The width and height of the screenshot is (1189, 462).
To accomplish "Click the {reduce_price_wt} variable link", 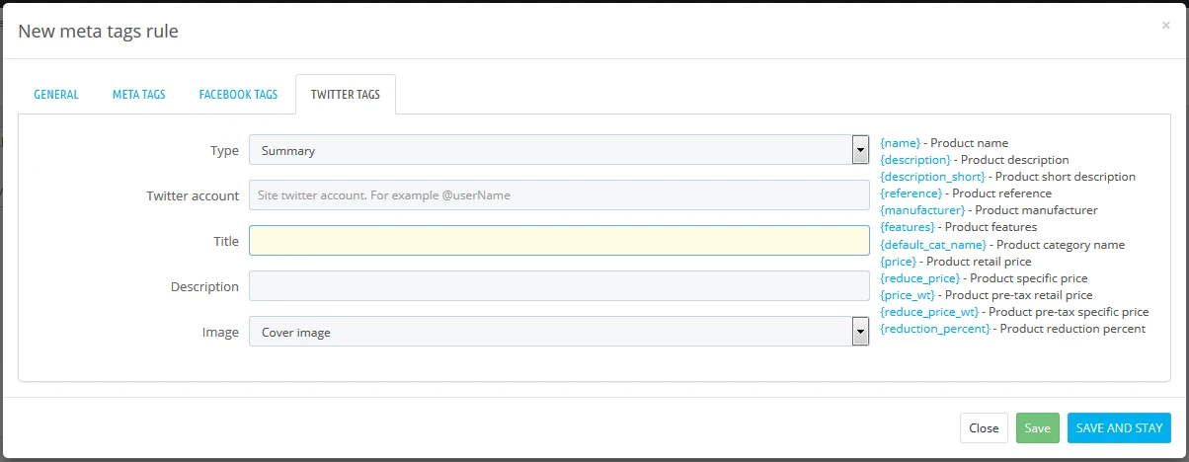I will [x=928, y=312].
